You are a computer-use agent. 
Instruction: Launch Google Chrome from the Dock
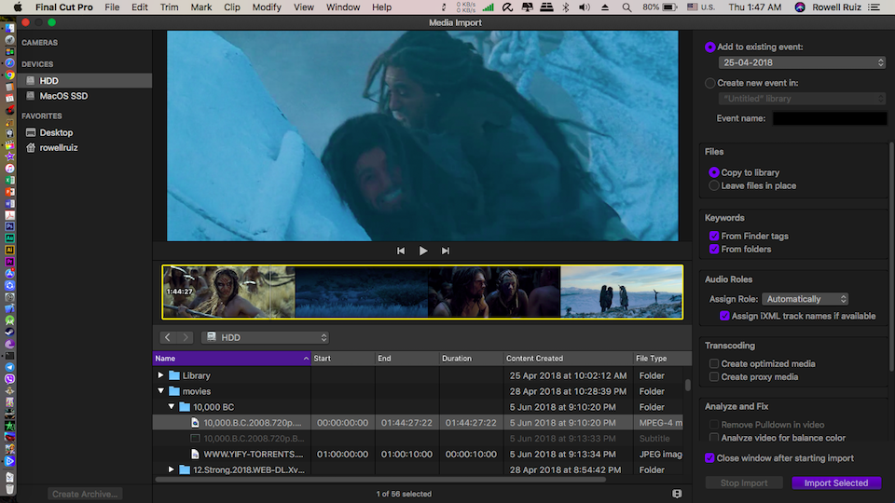pos(9,75)
